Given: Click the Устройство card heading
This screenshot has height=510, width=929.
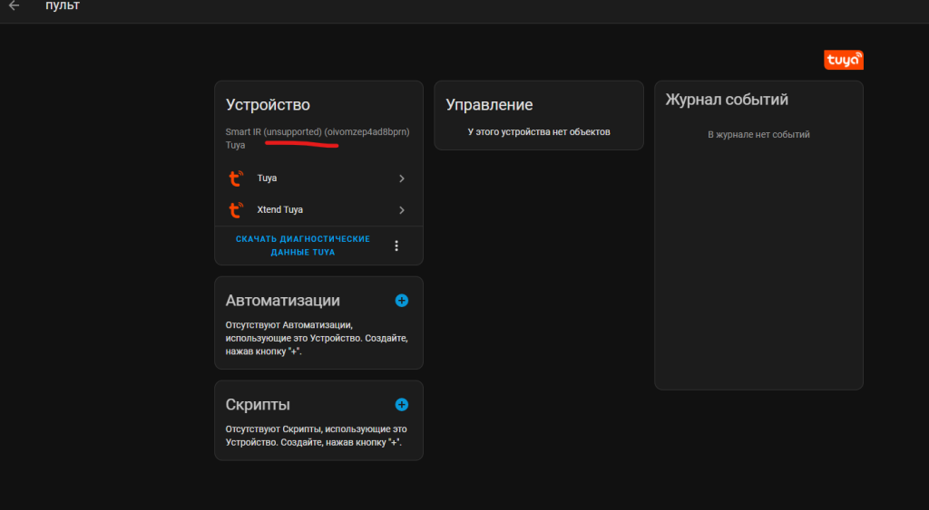Looking at the screenshot, I should pyautogui.click(x=268, y=106).
